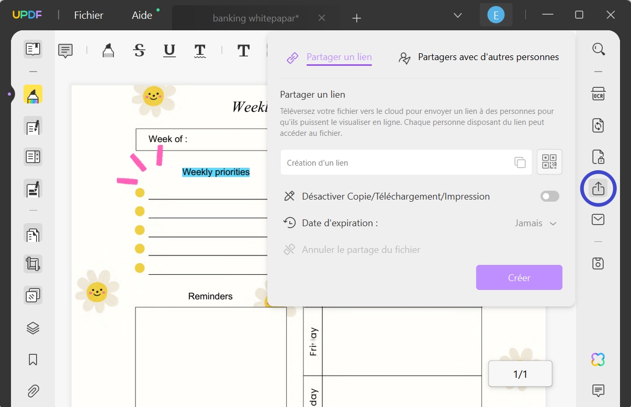Screen dimensions: 631x407
Task: Open the Fichier menu
Action: click(x=89, y=15)
